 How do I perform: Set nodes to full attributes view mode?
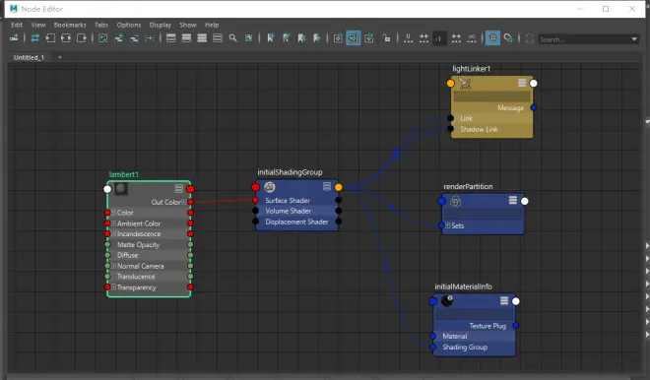pyautogui.click(x=202, y=38)
